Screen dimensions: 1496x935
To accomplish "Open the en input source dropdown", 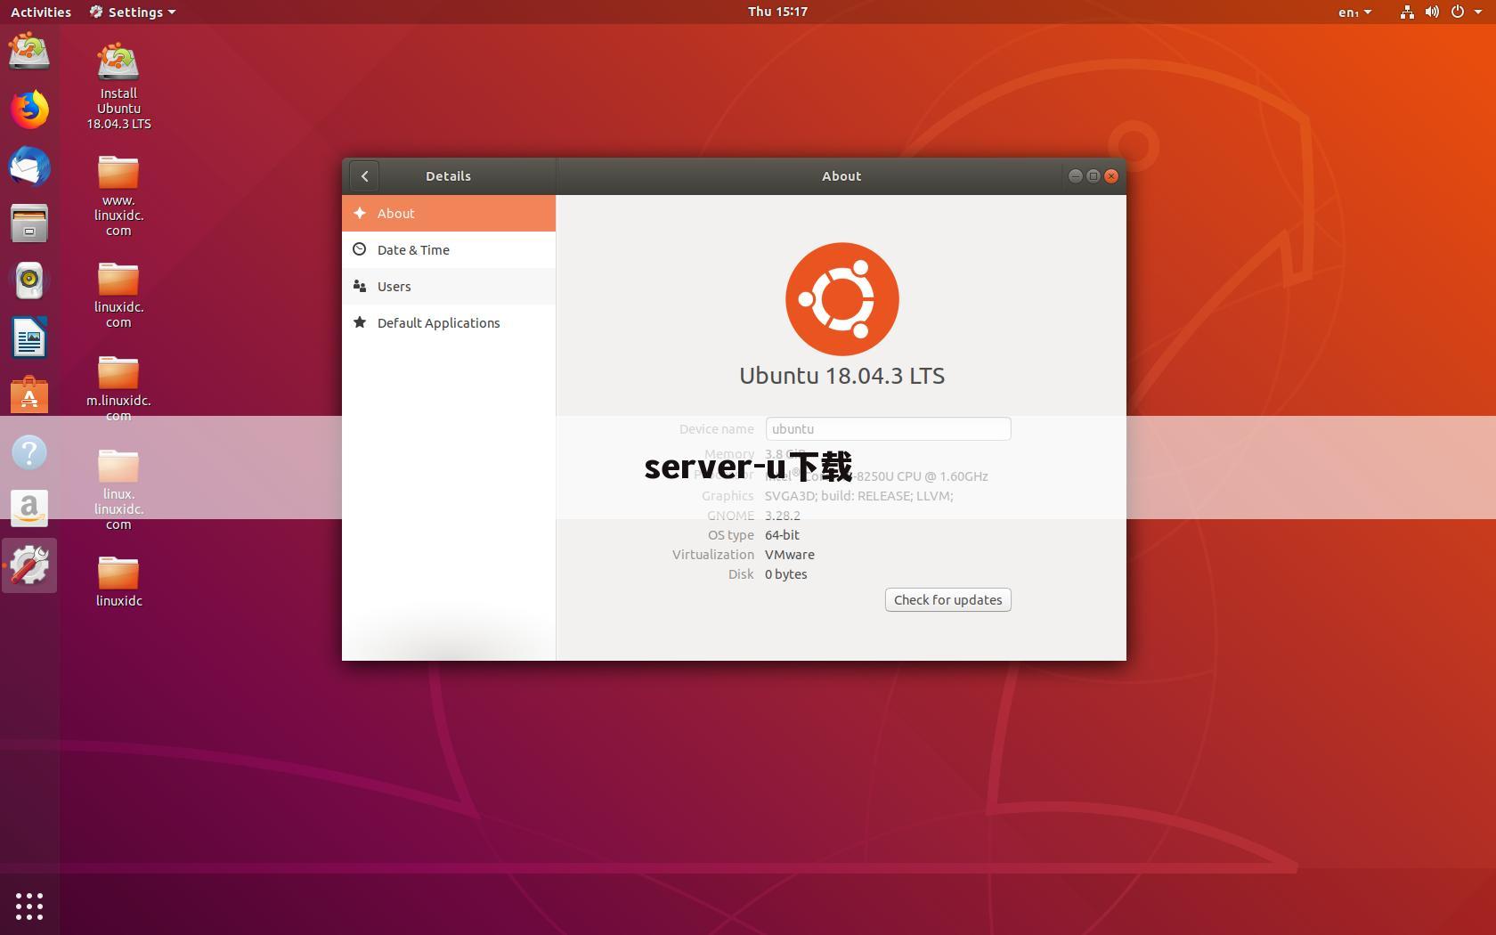I will (1354, 12).
